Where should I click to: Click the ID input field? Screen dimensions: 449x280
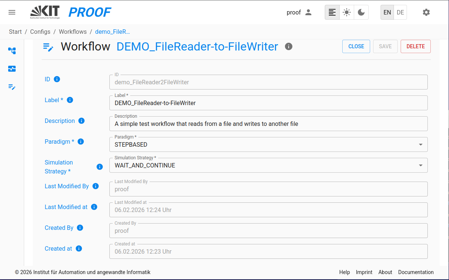(269, 82)
